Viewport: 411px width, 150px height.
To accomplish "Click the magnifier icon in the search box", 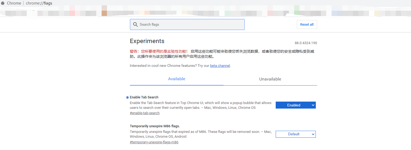I will pyautogui.click(x=135, y=24).
